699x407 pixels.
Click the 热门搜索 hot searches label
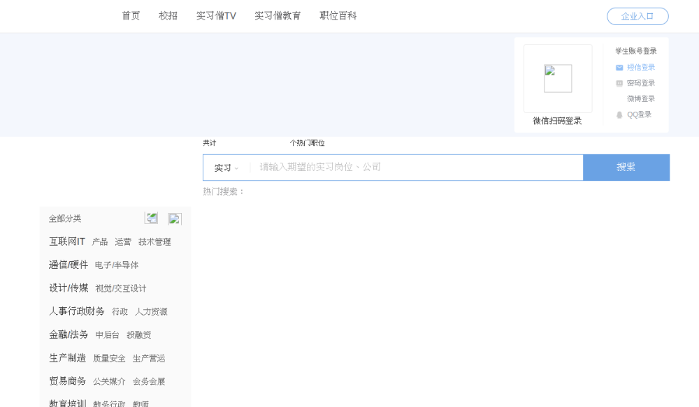coord(224,191)
